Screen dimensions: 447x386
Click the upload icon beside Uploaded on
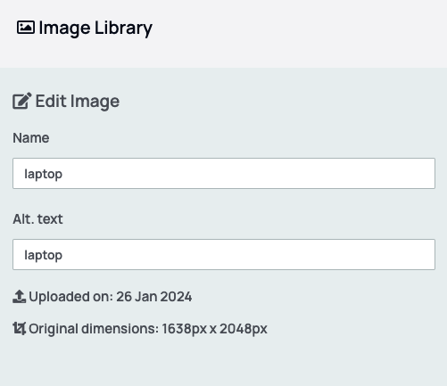(x=20, y=297)
